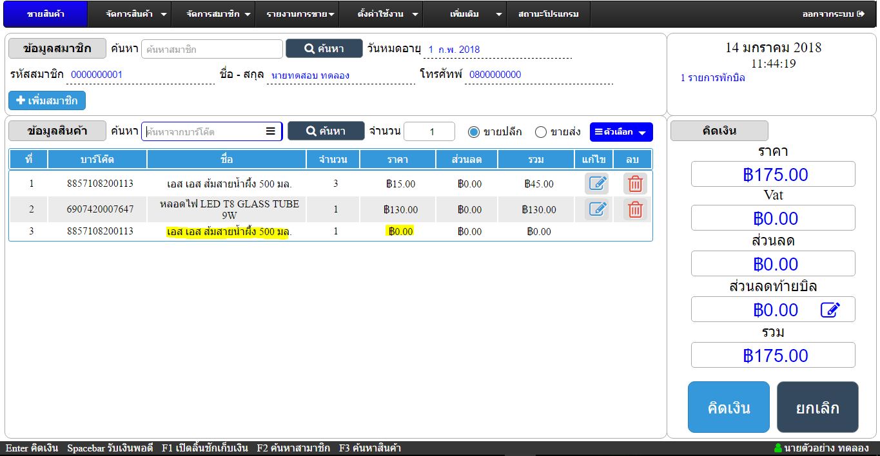Switch to the ขายสินค้า tab

click(45, 14)
